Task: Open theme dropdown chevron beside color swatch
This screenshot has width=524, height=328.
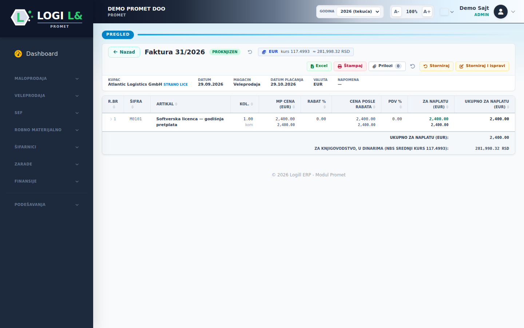Action: pyautogui.click(x=452, y=12)
